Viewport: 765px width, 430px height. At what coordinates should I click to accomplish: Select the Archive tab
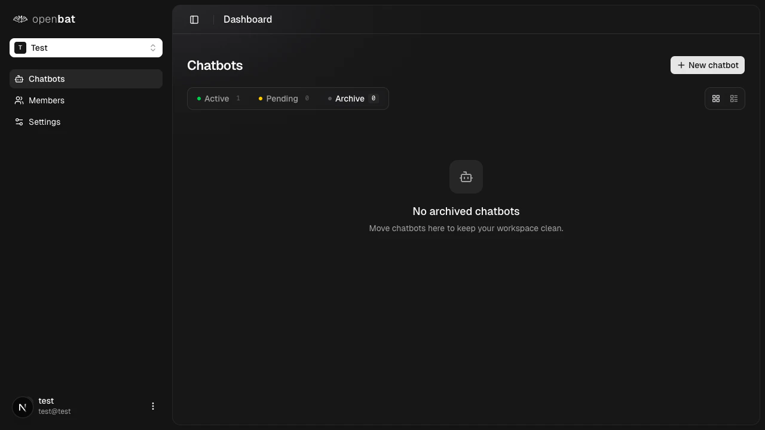(x=350, y=99)
